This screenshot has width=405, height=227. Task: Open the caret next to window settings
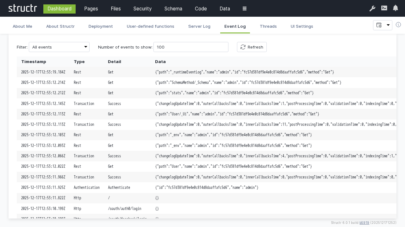pyautogui.click(x=388, y=25)
